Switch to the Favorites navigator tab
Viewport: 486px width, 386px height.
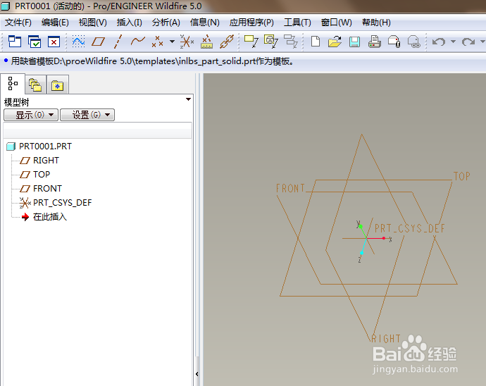click(x=58, y=85)
